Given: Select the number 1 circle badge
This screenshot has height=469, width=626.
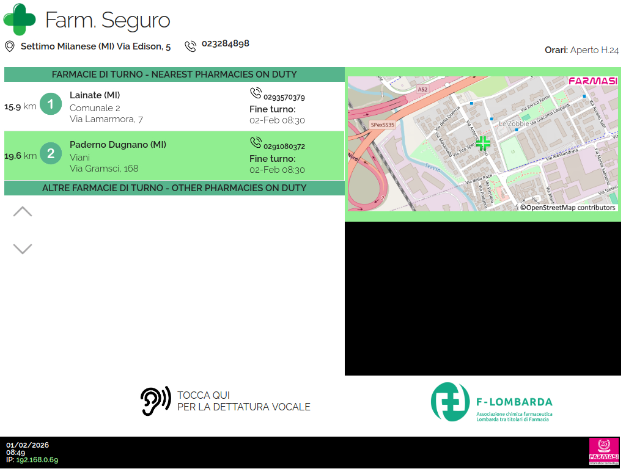Looking at the screenshot, I should coord(51,104).
